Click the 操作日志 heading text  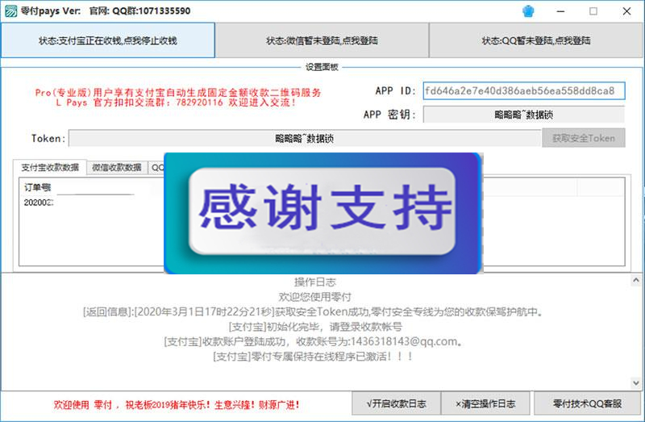(x=315, y=282)
